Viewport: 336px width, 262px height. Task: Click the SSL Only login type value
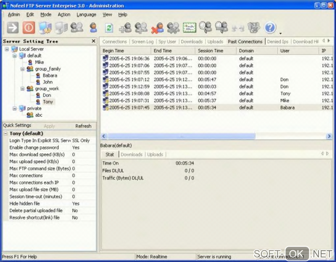tap(81, 141)
